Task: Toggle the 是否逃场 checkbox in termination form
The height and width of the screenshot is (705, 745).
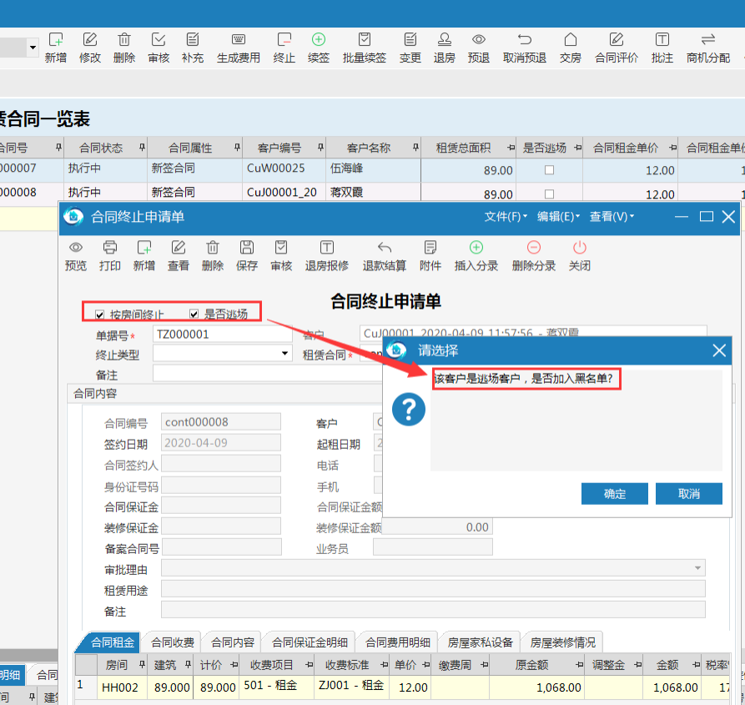Action: 194,314
